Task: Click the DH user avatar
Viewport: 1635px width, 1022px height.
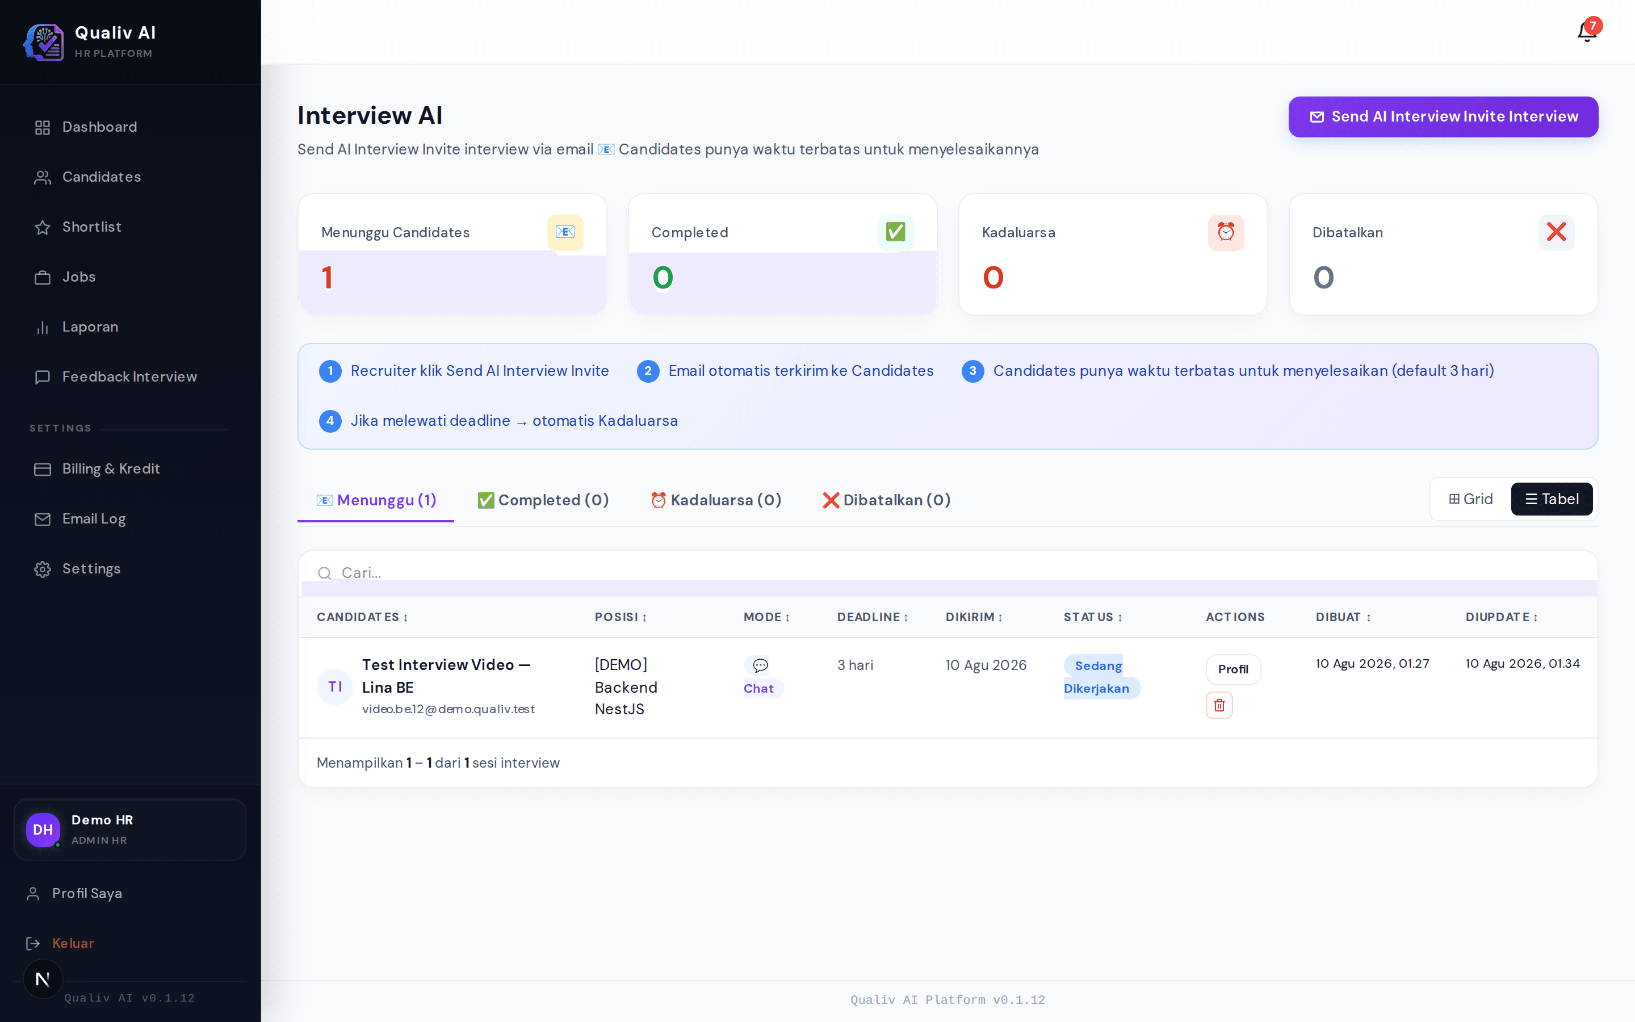Action: point(43,830)
